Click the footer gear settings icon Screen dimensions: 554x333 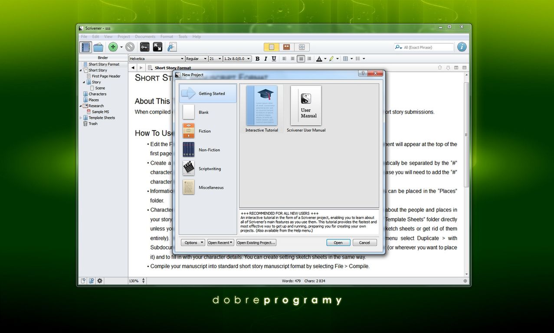click(100, 281)
